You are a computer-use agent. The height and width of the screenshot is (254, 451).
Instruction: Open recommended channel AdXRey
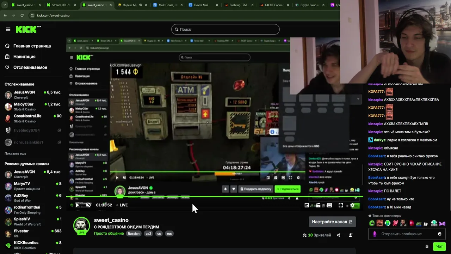coord(33,198)
